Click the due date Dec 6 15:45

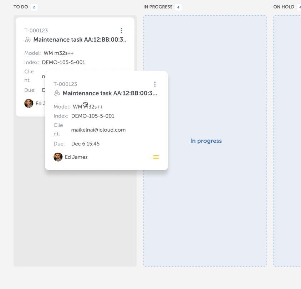coord(85,144)
